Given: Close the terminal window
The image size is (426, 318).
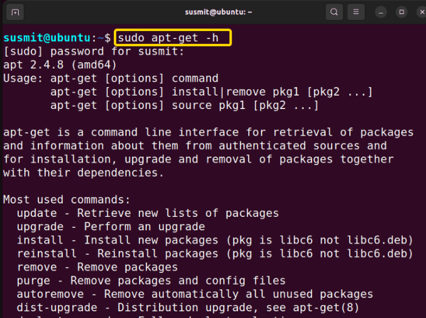Looking at the screenshot, I should (x=422, y=12).
